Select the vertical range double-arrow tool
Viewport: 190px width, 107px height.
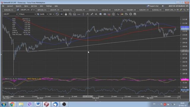[83, 14]
